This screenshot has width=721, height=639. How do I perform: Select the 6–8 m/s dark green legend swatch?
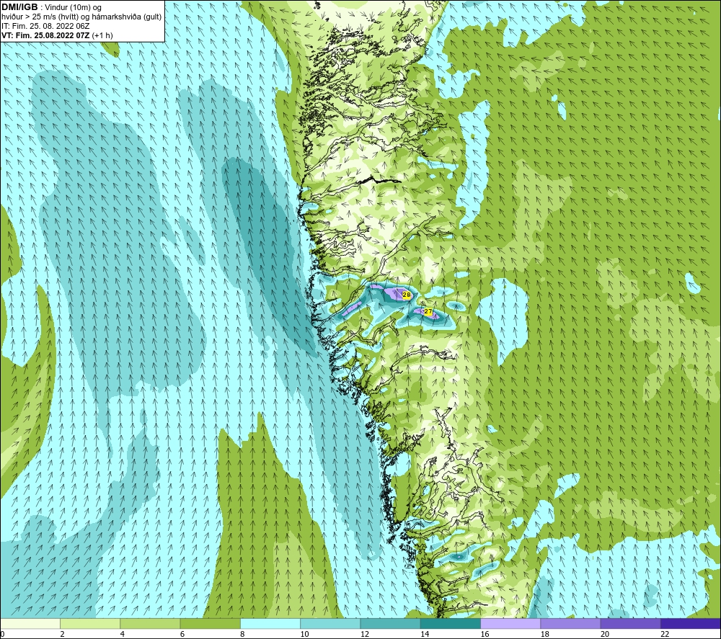[210, 623]
